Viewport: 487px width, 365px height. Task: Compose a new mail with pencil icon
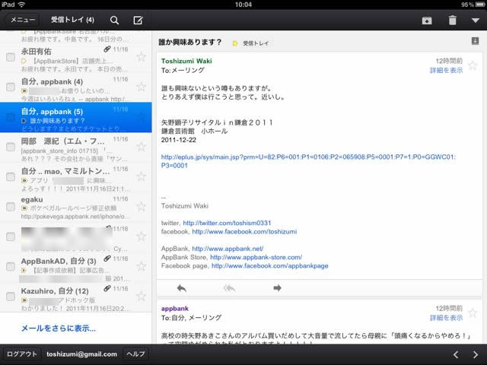click(138, 21)
